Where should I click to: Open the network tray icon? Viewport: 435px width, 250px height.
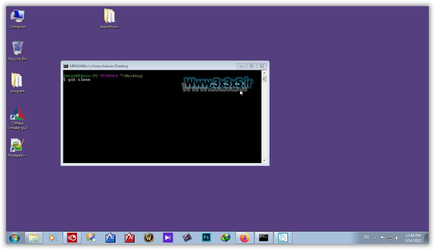click(x=390, y=238)
